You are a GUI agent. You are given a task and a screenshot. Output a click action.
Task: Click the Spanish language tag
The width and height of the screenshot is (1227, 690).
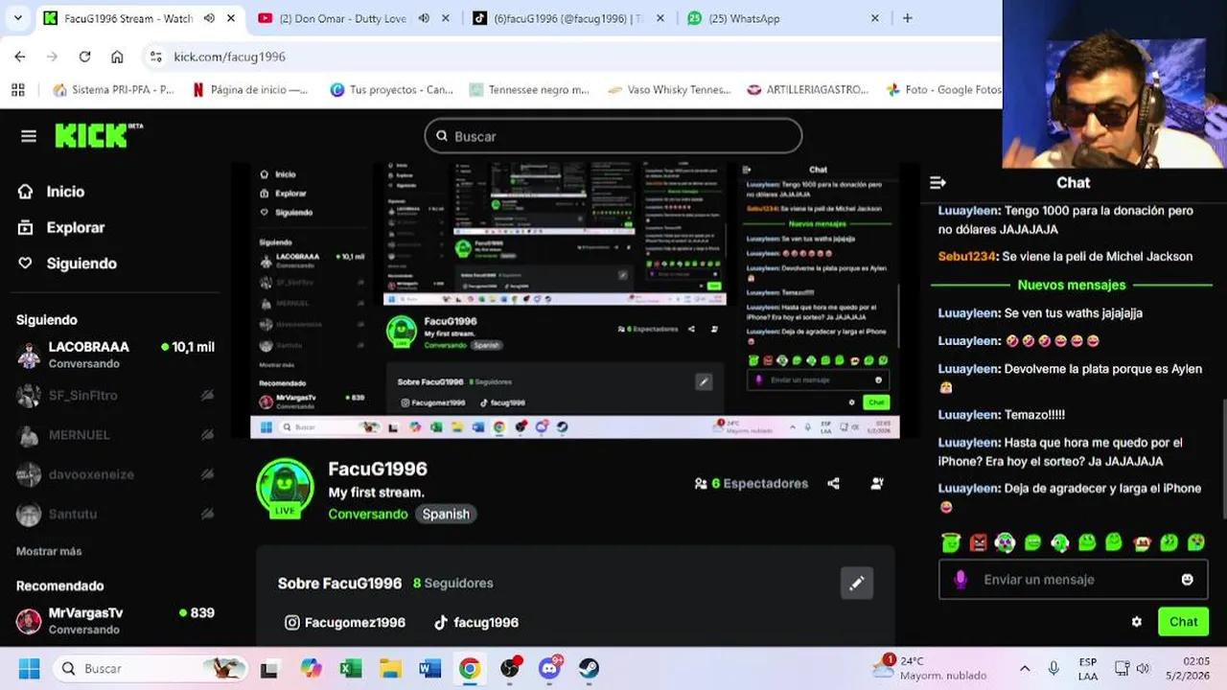[446, 514]
